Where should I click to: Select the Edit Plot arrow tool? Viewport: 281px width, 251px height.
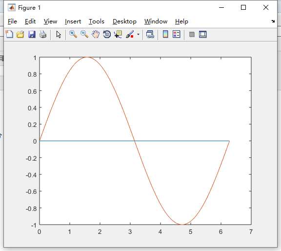pos(59,34)
